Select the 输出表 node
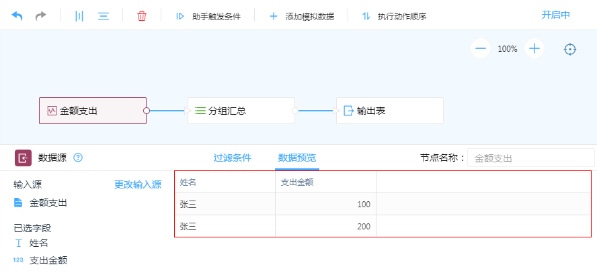 tap(389, 111)
